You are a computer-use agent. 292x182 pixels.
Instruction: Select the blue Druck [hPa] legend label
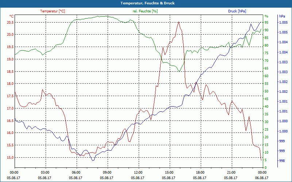[x=237, y=11]
